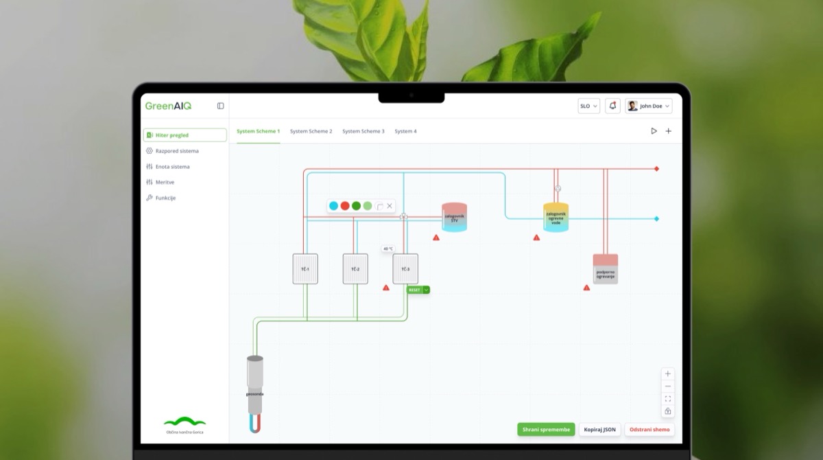This screenshot has width=823, height=460.
Task: Zoom in on the canvas
Action: pyautogui.click(x=668, y=374)
